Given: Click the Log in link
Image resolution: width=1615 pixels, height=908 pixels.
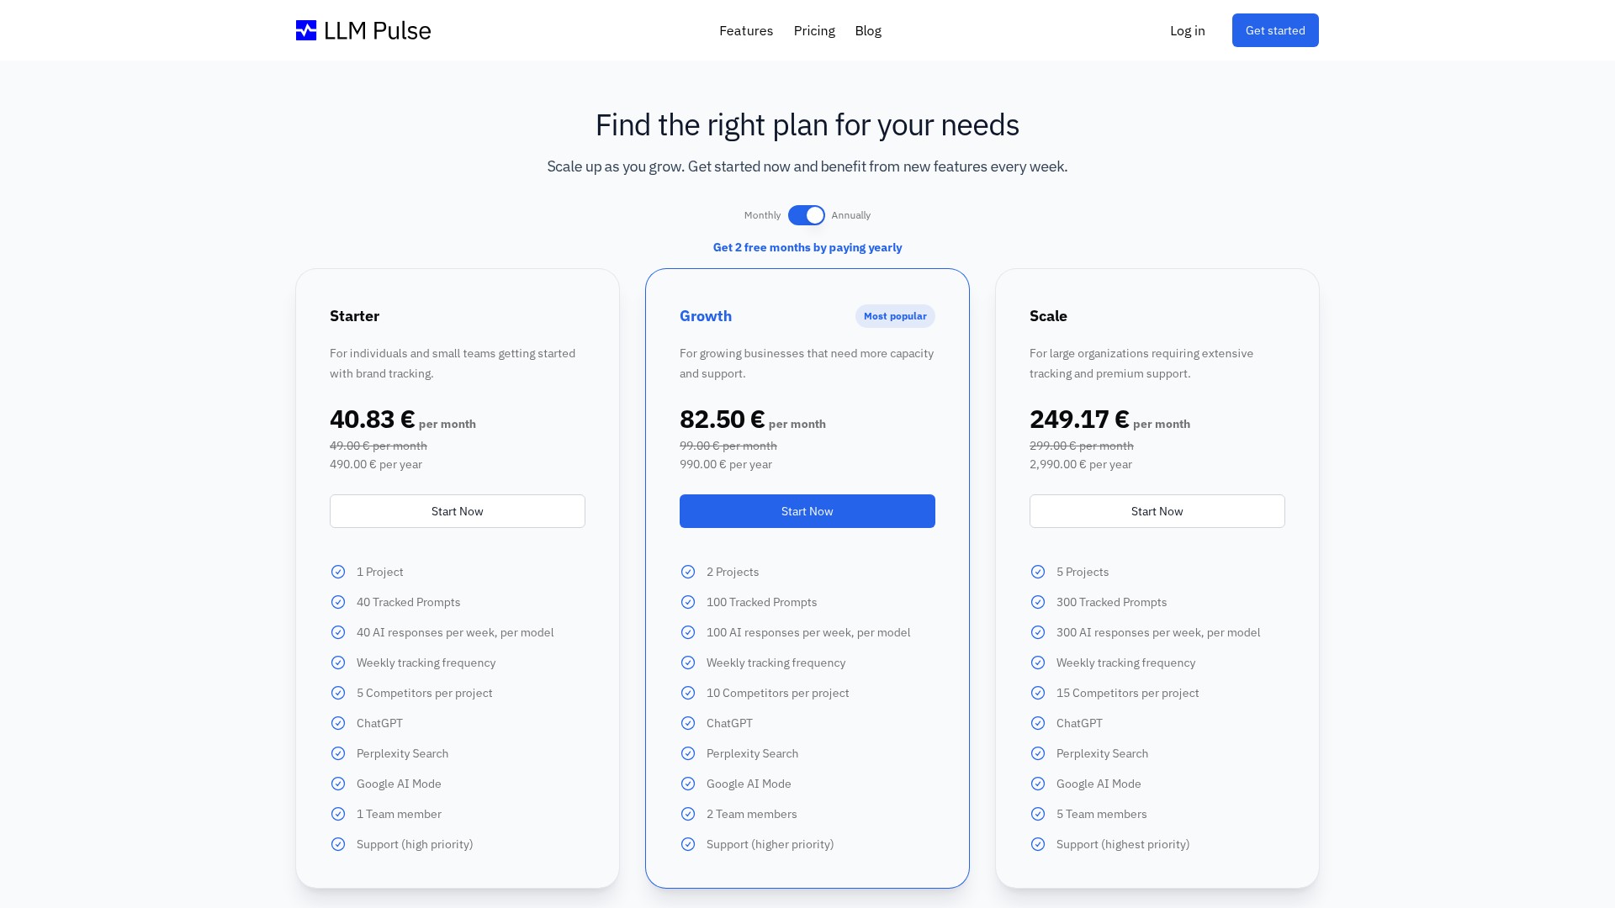Looking at the screenshot, I should pos(1188,30).
